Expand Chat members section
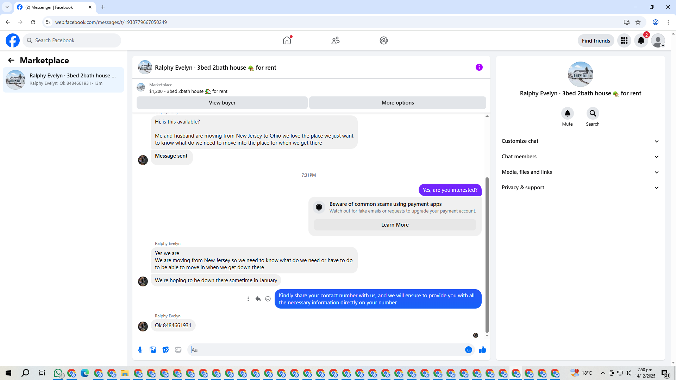 click(580, 157)
